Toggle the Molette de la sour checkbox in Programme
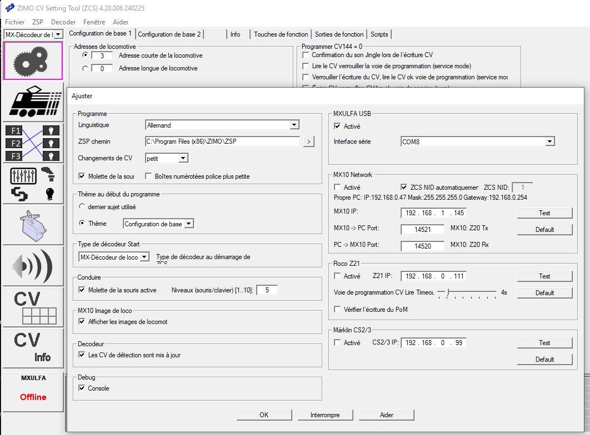The image size is (590, 435). (81, 176)
